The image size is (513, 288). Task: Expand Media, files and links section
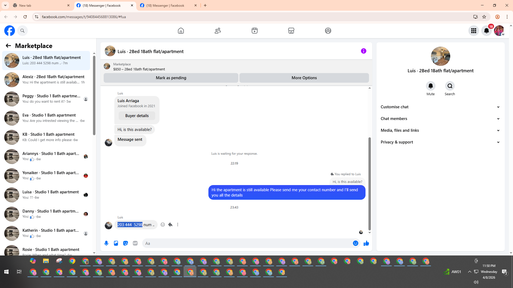[x=440, y=130]
